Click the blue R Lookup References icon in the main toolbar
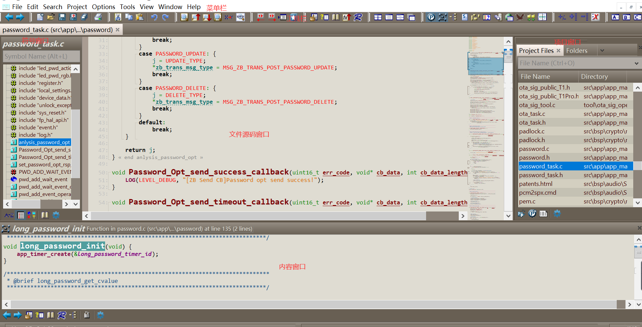This screenshot has height=327, width=642. coord(358,17)
